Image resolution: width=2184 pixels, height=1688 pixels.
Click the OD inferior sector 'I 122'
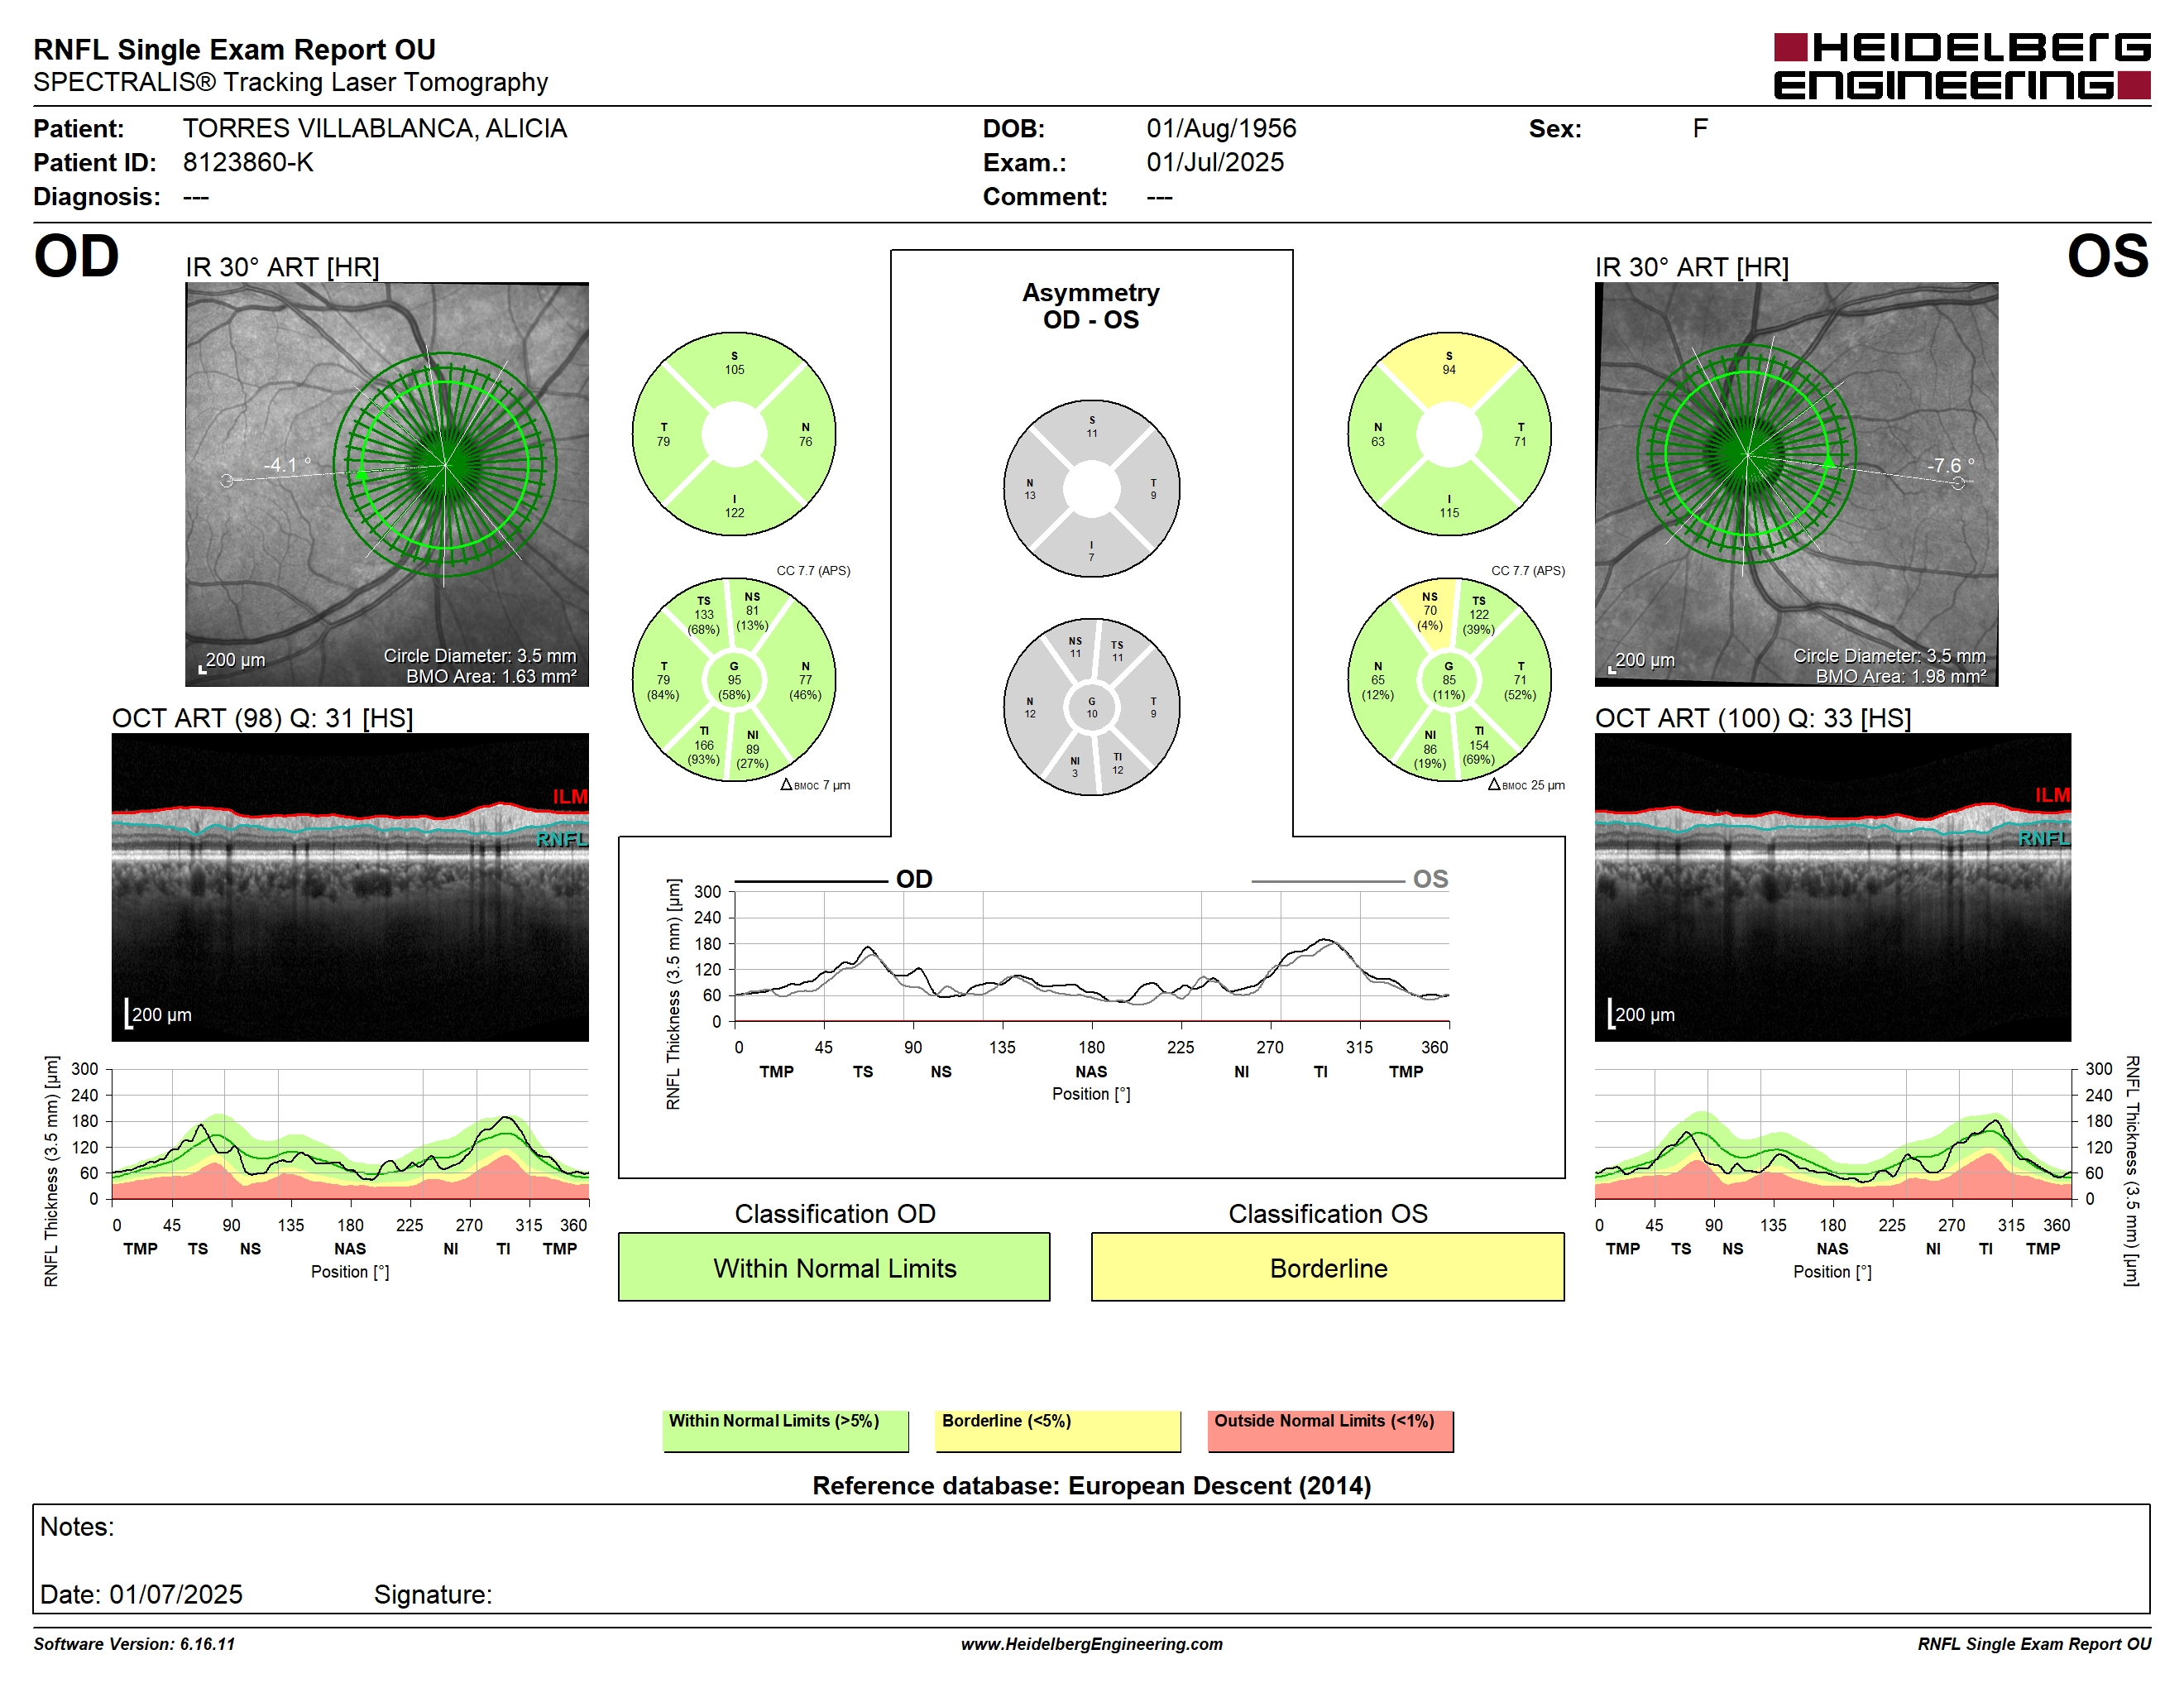pos(734,506)
